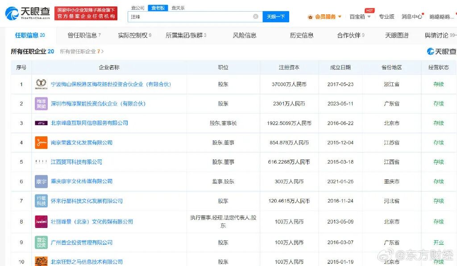Click the 开业 status in row 9
Screen dimensions: 457x266
[438, 242]
